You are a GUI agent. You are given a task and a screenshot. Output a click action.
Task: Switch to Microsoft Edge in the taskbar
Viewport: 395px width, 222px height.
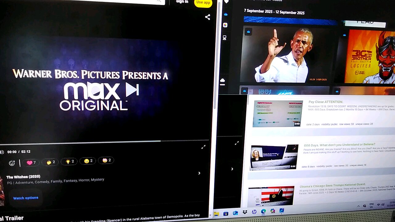point(263,212)
